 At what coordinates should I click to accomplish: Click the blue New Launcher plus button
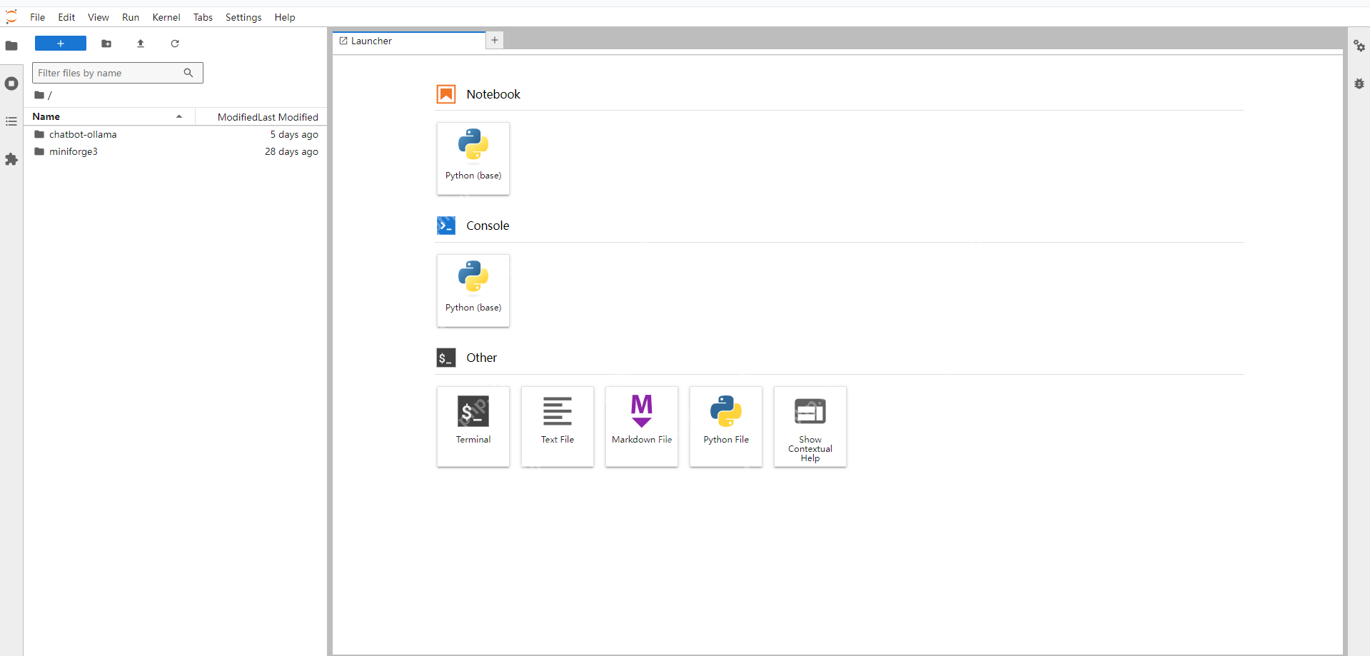[61, 44]
